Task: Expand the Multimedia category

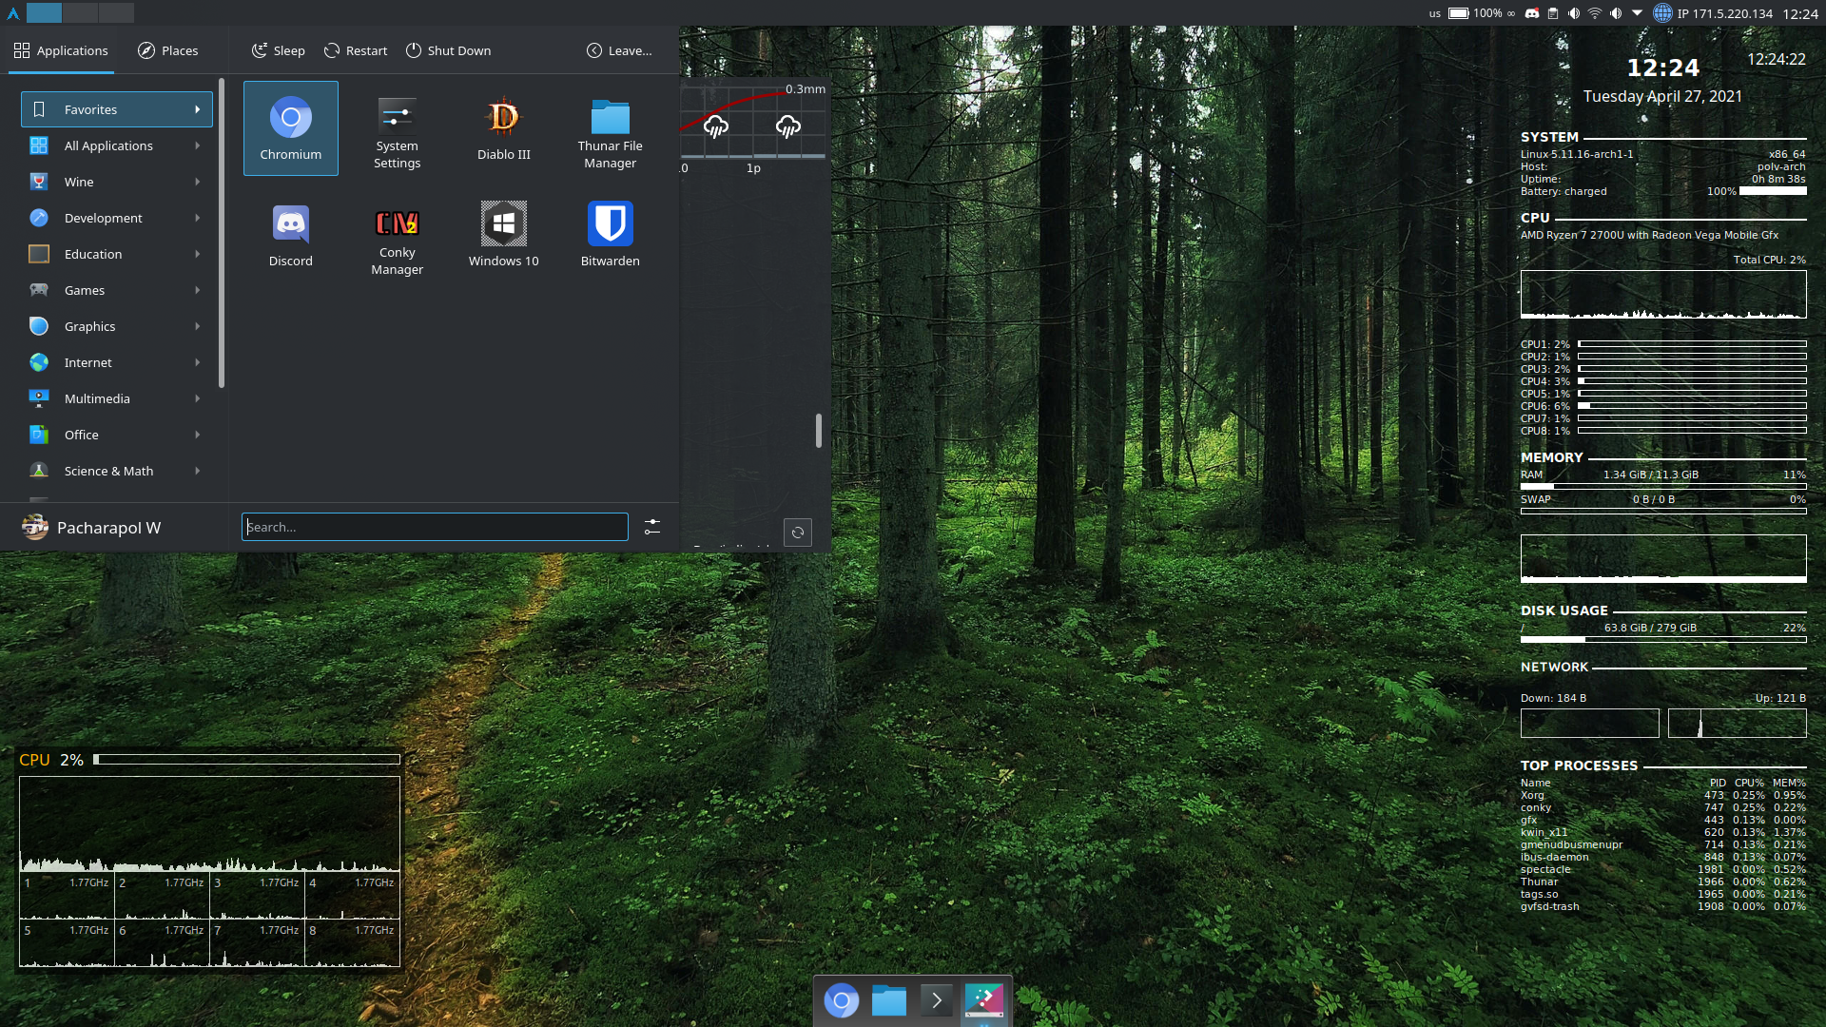Action: (99, 398)
